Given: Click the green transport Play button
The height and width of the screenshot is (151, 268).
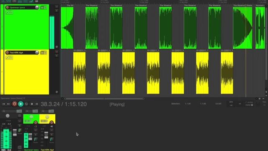Looking at the screenshot, I should [21, 104].
